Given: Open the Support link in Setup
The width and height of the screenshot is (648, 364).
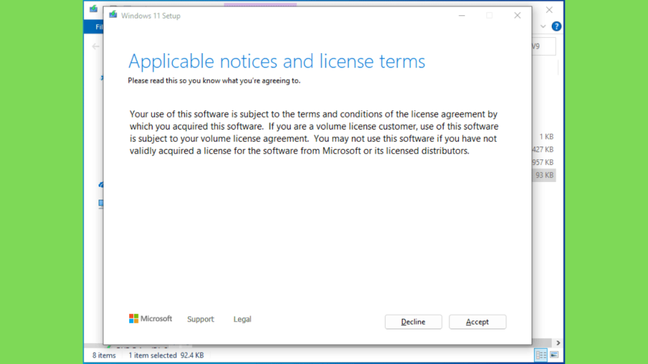Looking at the screenshot, I should (x=201, y=319).
